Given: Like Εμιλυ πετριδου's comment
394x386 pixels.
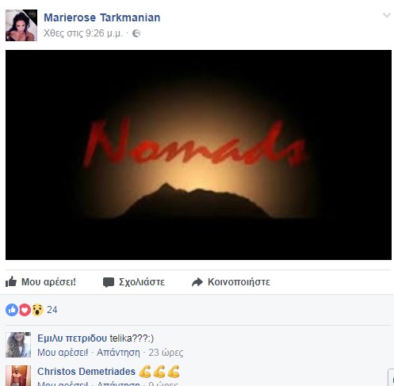Looking at the screenshot, I should point(63,353).
